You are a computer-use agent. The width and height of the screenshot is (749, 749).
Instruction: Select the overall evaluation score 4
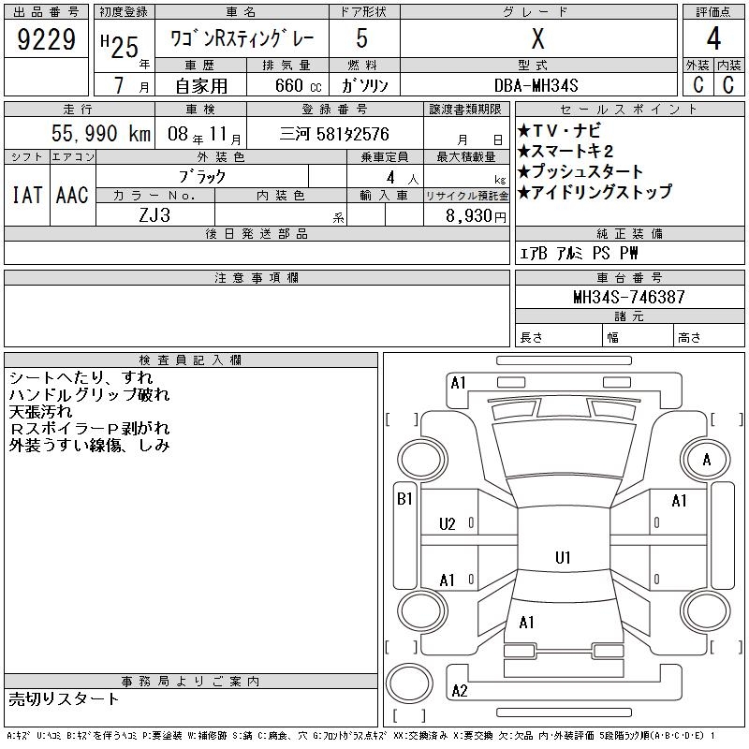713,40
